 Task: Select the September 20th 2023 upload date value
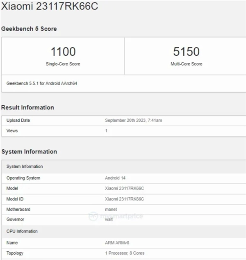pyautogui.click(x=134, y=121)
